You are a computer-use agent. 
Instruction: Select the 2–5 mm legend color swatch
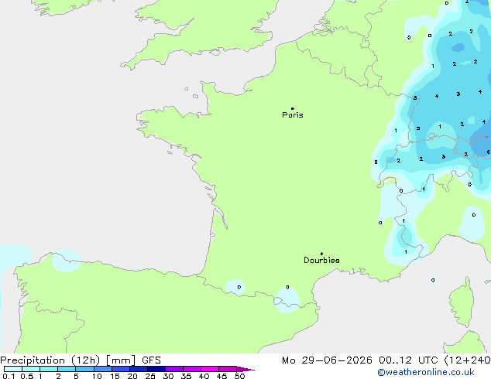[x=67, y=369]
